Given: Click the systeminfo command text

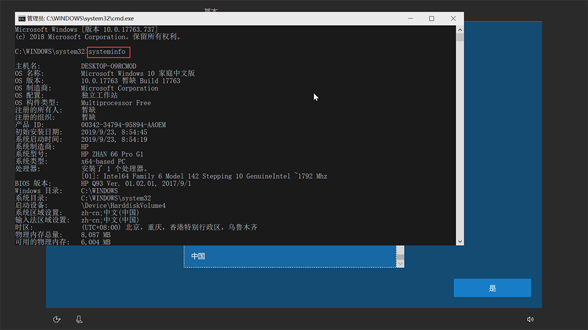Looking at the screenshot, I should pyautogui.click(x=107, y=52).
